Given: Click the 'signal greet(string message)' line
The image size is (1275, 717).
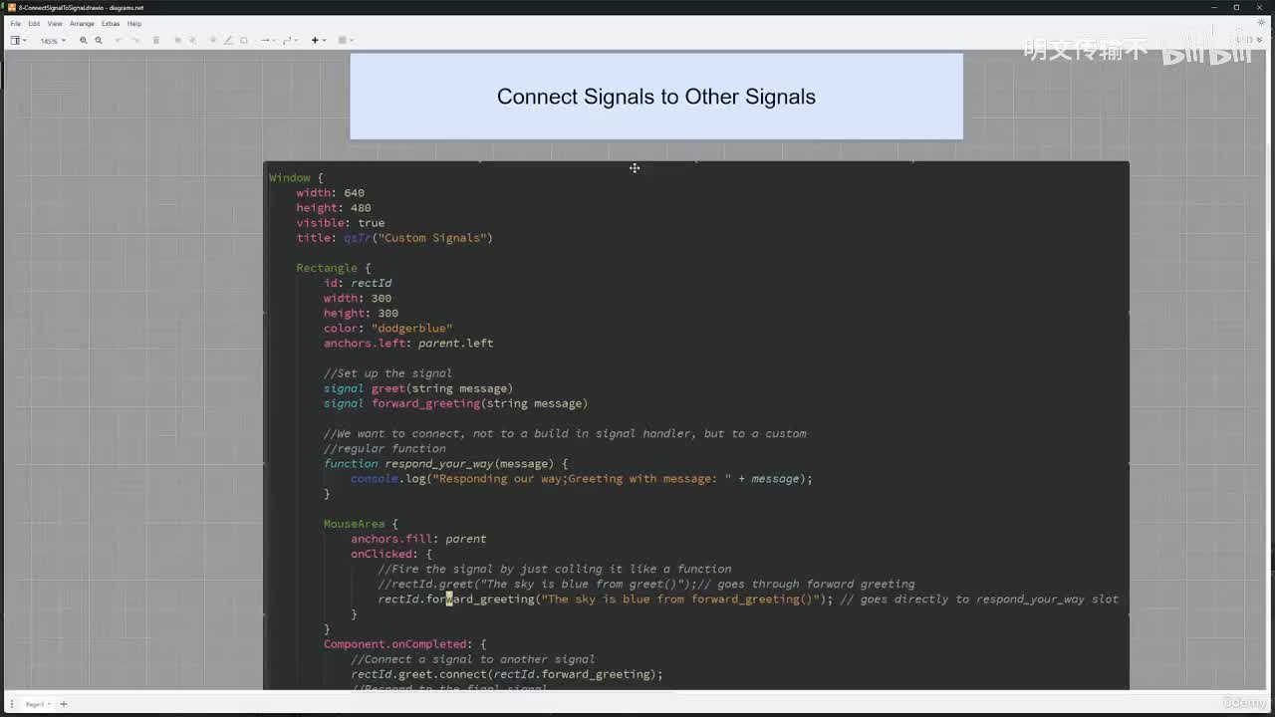Looking at the screenshot, I should pos(418,388).
